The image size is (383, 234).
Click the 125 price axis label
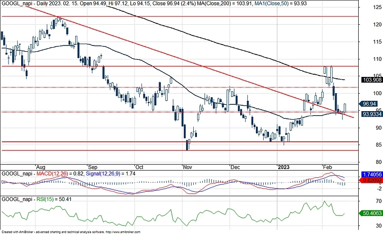click(378, 7)
